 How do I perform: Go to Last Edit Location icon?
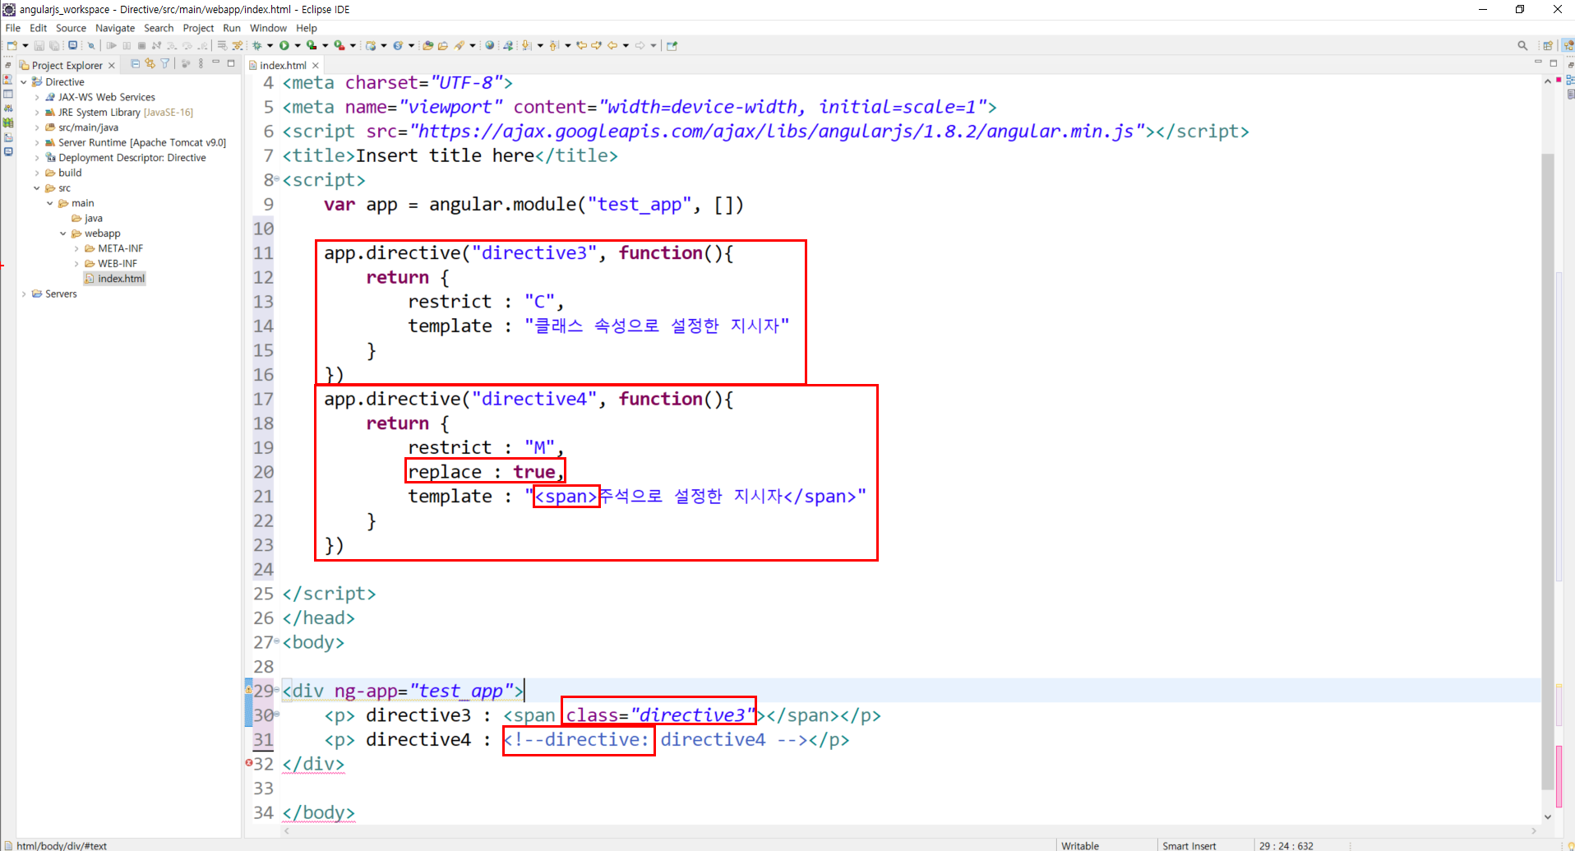coord(581,45)
